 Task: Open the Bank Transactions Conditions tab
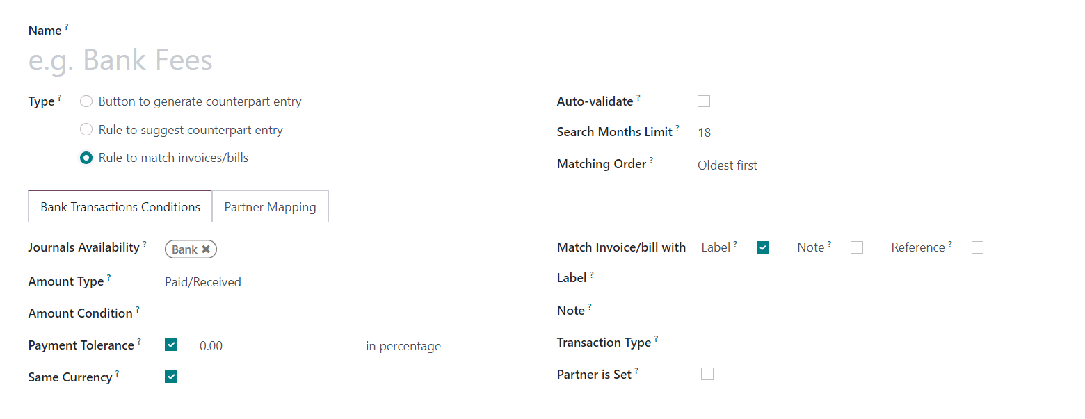pyautogui.click(x=120, y=207)
